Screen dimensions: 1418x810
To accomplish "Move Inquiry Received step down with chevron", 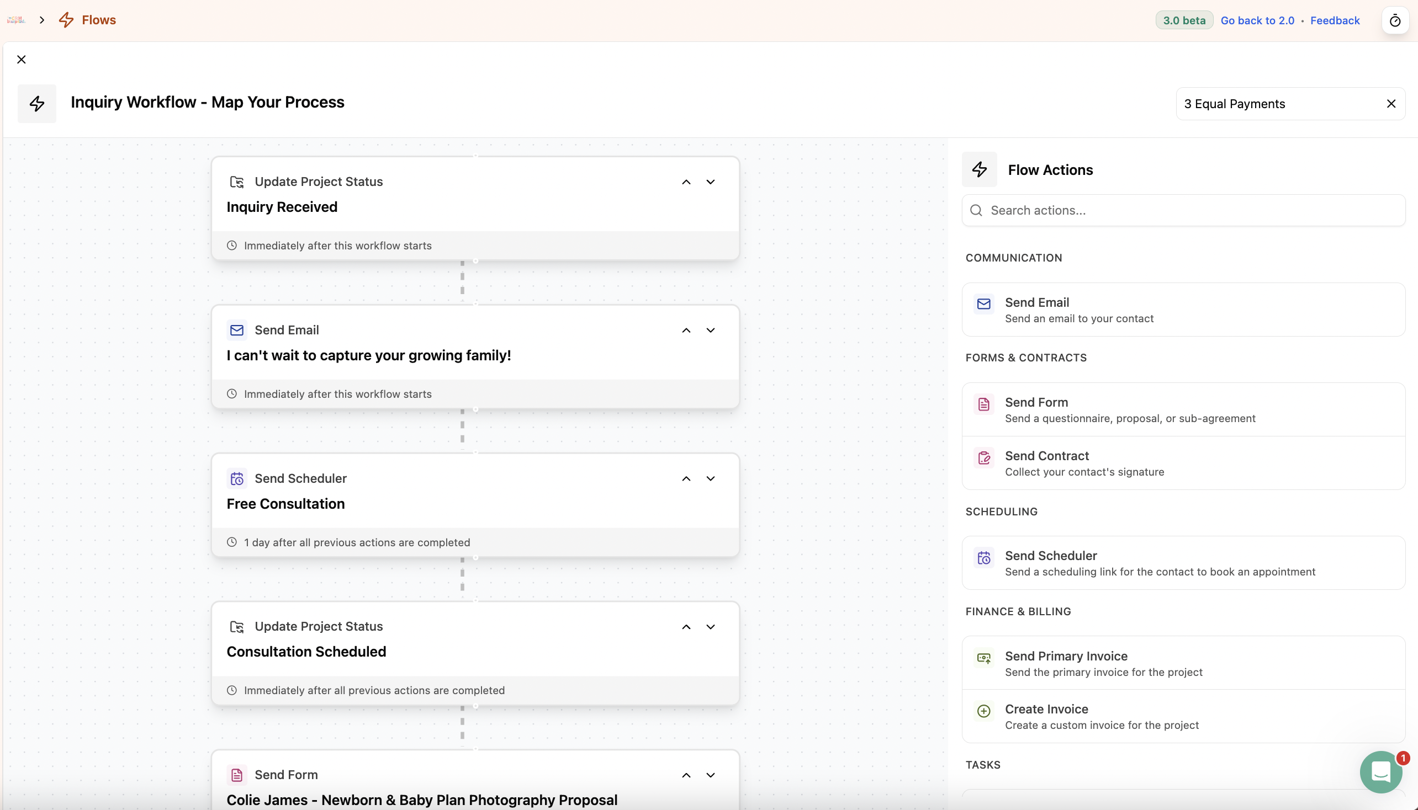I will tap(711, 182).
